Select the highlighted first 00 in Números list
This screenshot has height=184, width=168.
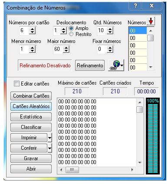coord(138,31)
